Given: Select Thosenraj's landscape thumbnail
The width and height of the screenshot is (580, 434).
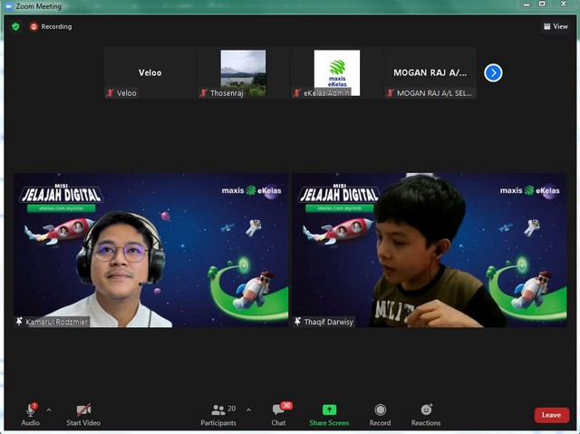Looking at the screenshot, I should coord(243,72).
